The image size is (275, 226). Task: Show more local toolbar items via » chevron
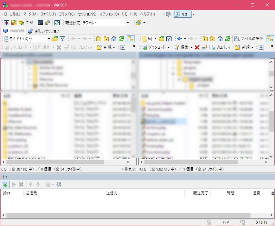point(134,46)
